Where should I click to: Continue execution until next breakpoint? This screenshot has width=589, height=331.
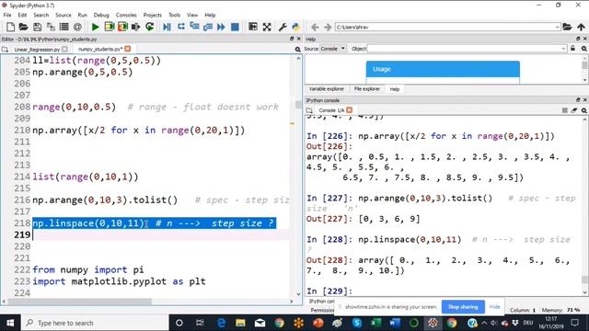coord(221,27)
